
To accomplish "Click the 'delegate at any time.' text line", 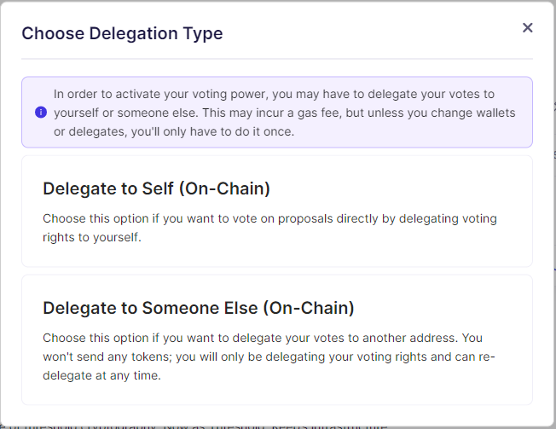I will 101,375.
